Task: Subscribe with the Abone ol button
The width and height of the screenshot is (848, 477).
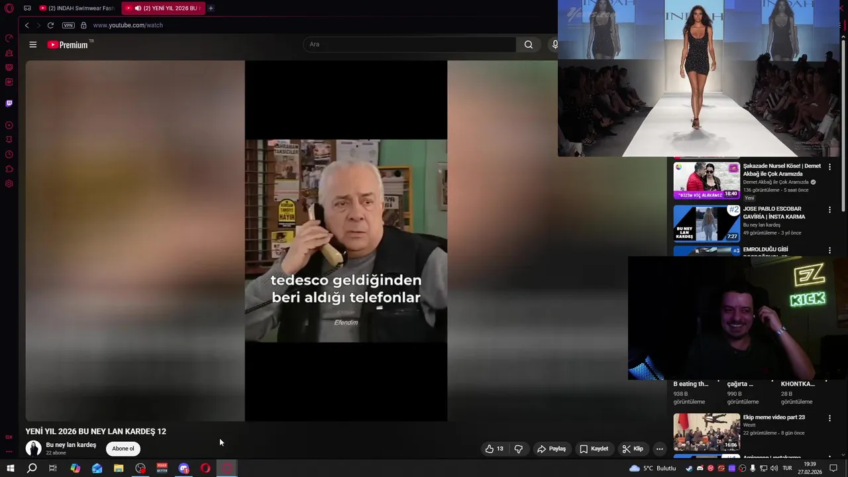Action: coord(123,449)
